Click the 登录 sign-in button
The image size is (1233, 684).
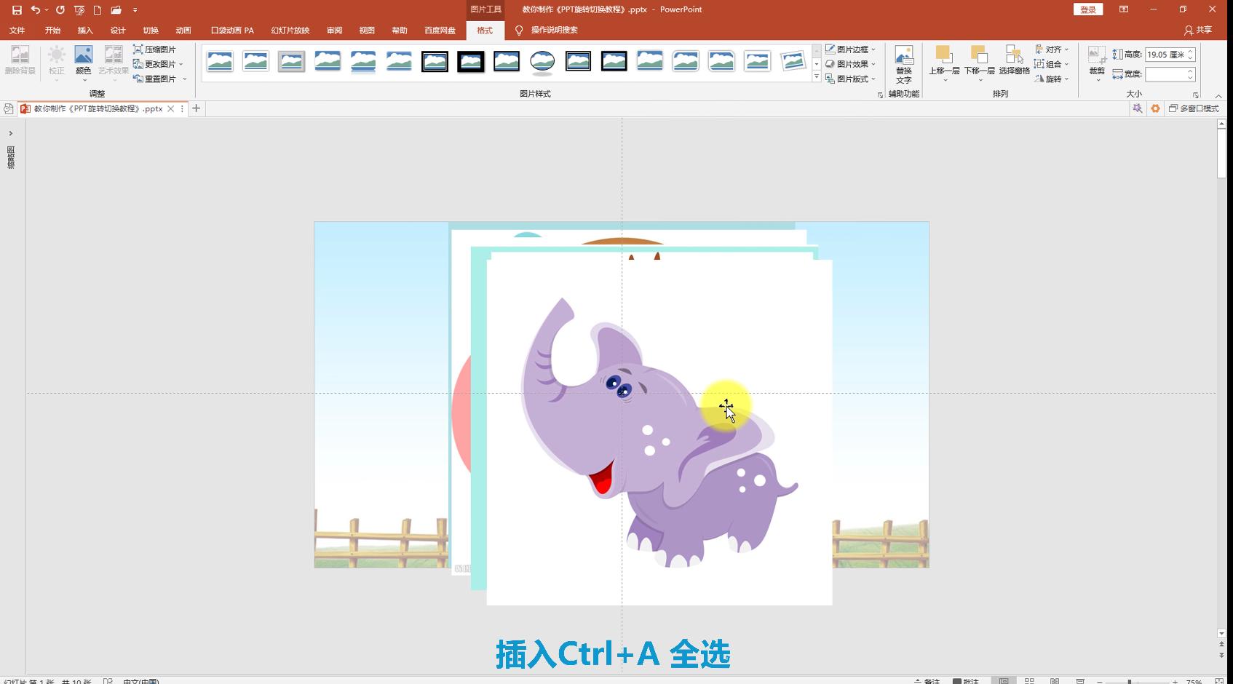(1087, 9)
